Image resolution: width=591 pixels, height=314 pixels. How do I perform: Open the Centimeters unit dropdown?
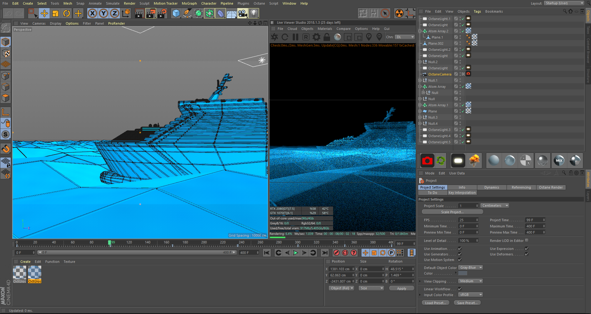click(x=495, y=206)
